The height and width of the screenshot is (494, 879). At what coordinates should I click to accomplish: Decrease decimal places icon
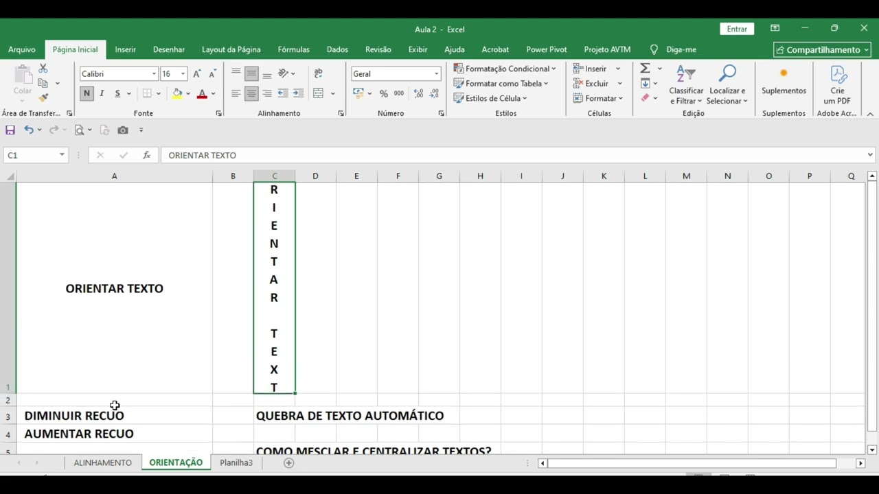pyautogui.click(x=434, y=93)
